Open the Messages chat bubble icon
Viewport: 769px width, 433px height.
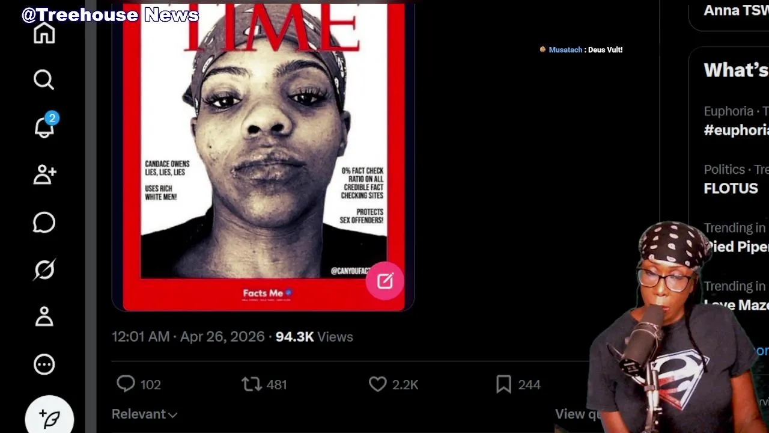(x=44, y=223)
